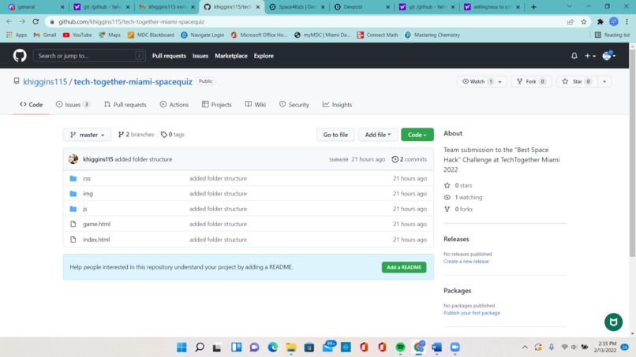Screen dimensions: 636x357
Task: Select the Code repository tab
Action: 32,105
